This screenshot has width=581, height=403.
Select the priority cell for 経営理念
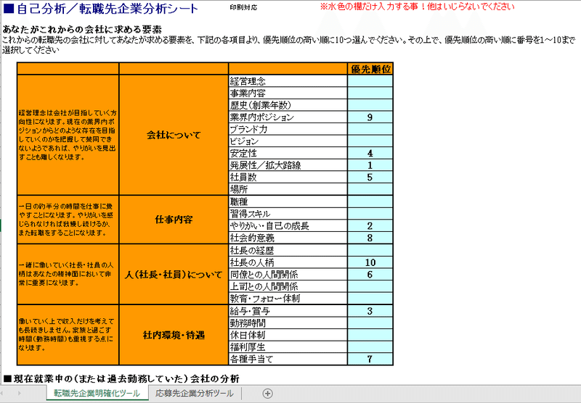(370, 81)
